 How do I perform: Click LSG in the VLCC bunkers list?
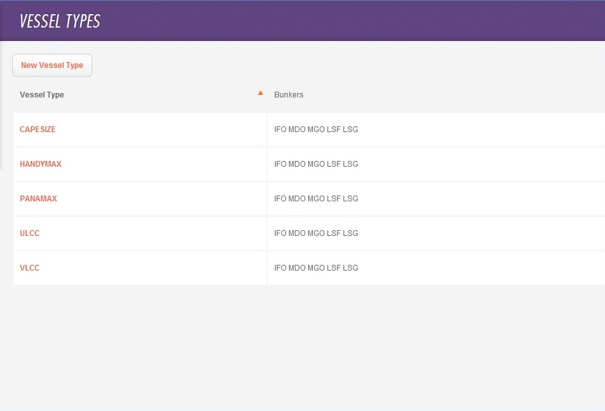[x=351, y=268]
